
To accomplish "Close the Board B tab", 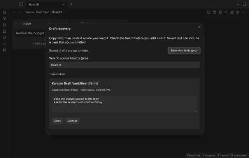I will (x=63, y=4).
